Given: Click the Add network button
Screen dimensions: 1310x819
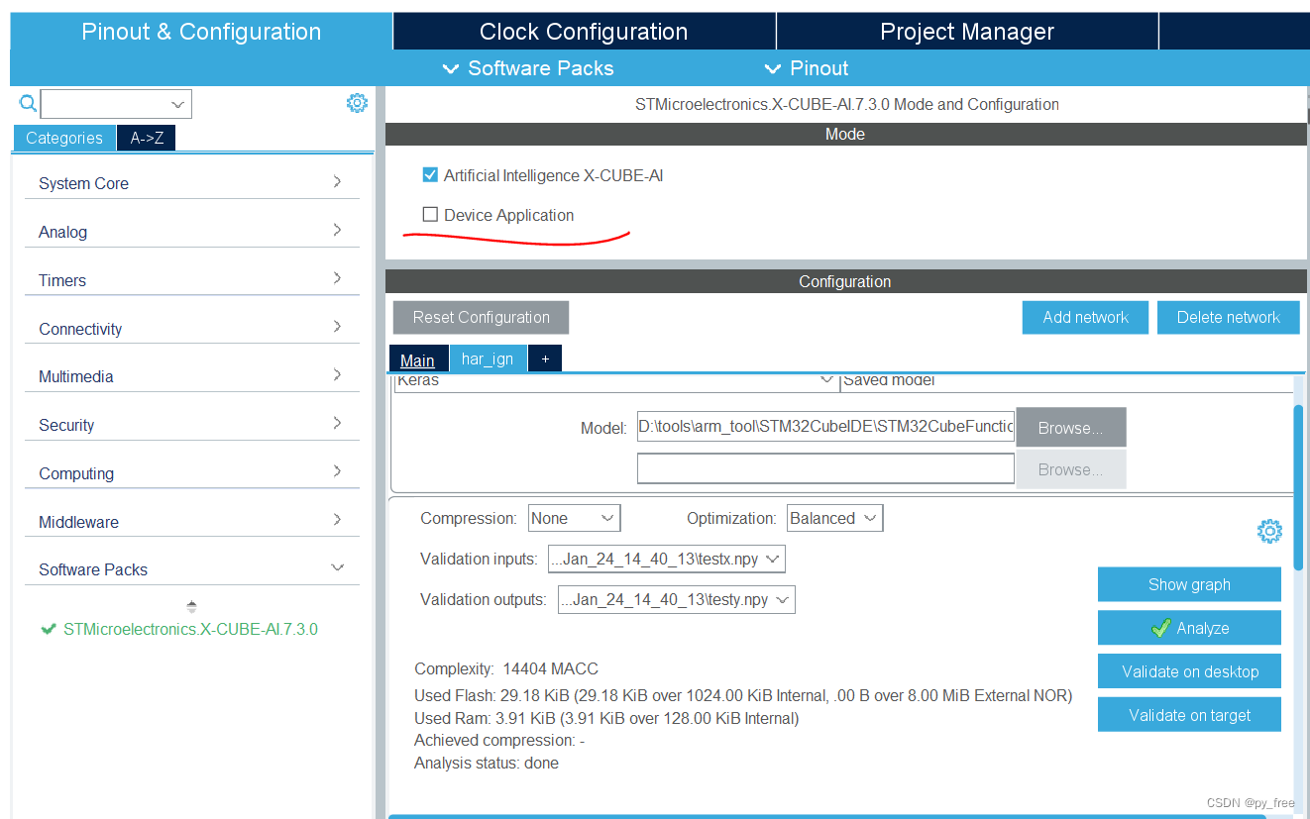Looking at the screenshot, I should point(1085,317).
